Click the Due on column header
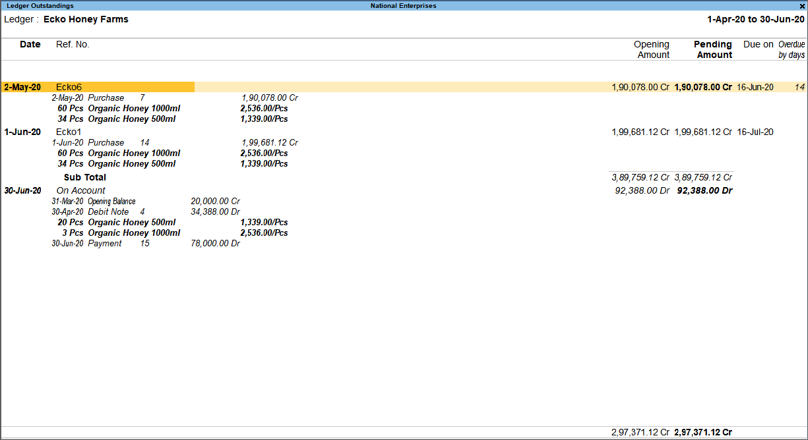 758,44
